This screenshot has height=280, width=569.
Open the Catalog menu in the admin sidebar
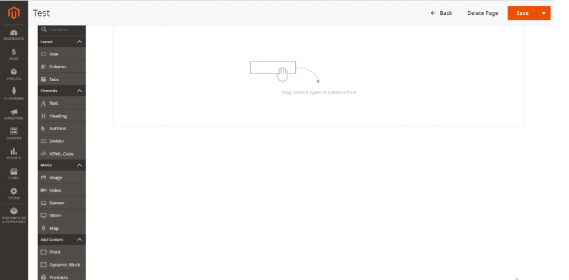click(14, 74)
